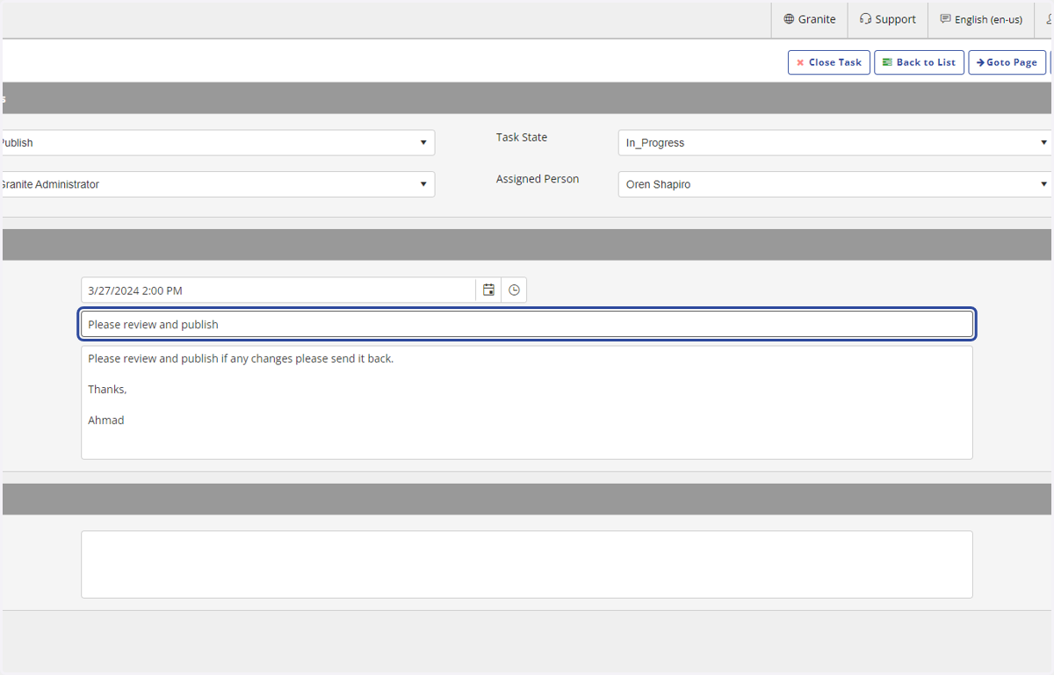The image size is (1054, 675).
Task: Click the arrow icon on Goto Page
Action: tap(980, 62)
